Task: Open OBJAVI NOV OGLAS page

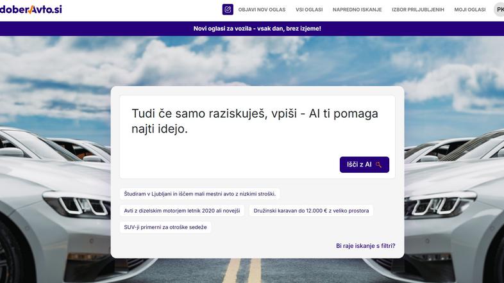Action: click(x=262, y=10)
